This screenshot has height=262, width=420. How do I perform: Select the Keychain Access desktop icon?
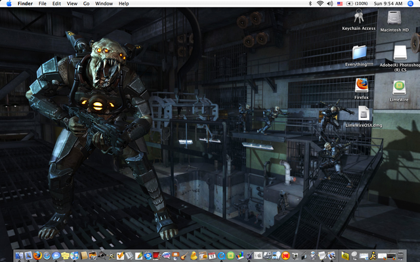coord(359,18)
